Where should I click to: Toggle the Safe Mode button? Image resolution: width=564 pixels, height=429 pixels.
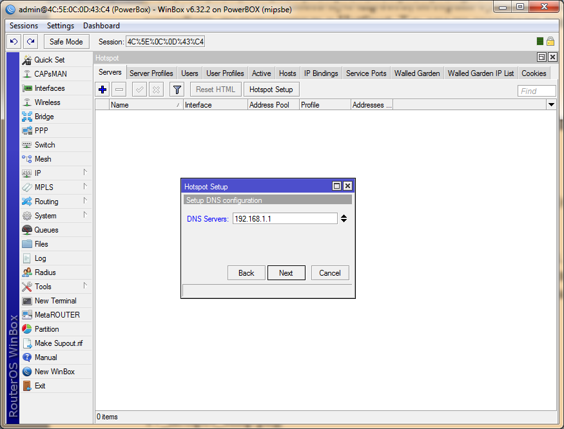pos(66,42)
